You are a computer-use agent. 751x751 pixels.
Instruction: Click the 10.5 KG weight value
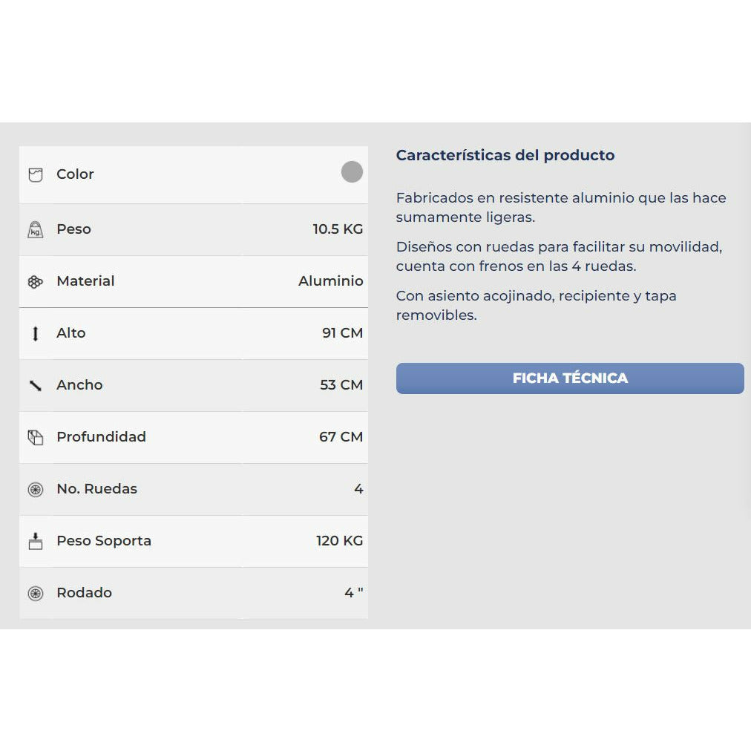(338, 229)
